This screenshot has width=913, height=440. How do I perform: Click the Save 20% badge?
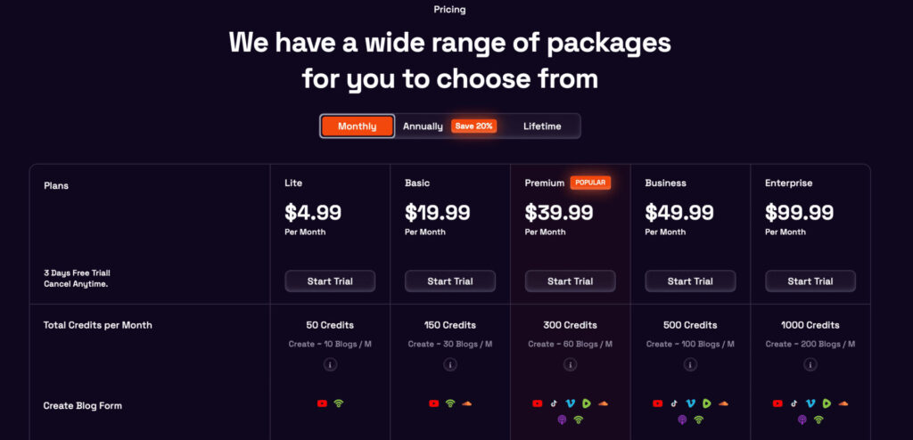tap(474, 126)
